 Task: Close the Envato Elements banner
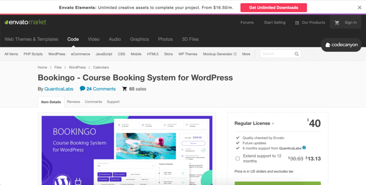(x=360, y=8)
